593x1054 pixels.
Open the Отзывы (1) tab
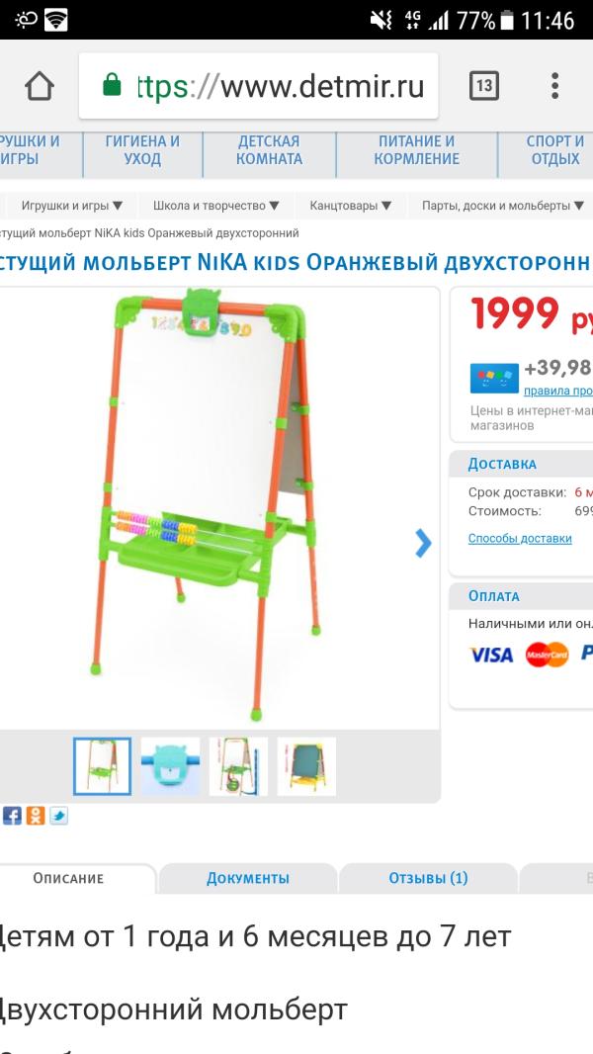(x=428, y=878)
